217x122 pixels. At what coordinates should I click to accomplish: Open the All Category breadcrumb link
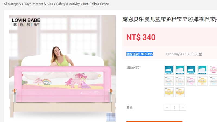click(x=12, y=4)
